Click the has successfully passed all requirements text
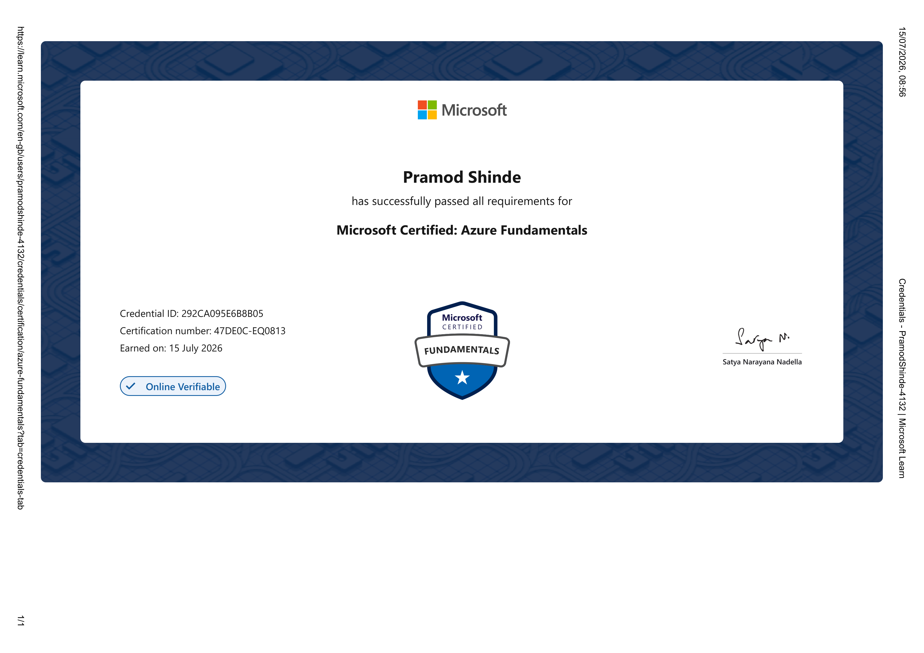The height and width of the screenshot is (653, 924). click(462, 201)
